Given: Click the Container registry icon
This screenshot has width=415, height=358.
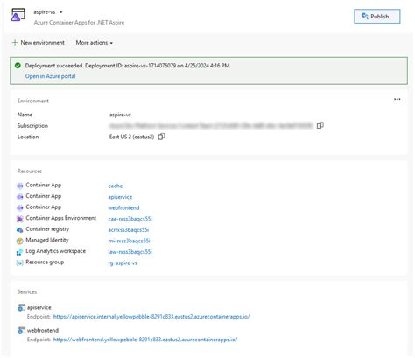Looking at the screenshot, I should (20, 230).
